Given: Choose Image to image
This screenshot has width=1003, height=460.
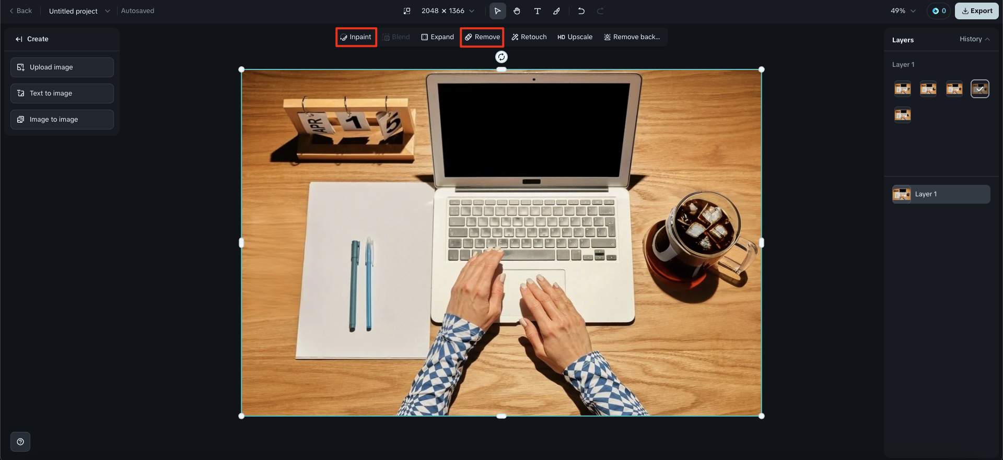Looking at the screenshot, I should click(x=62, y=120).
